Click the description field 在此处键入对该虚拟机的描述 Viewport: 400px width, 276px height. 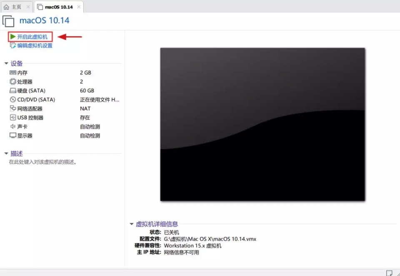click(x=43, y=162)
